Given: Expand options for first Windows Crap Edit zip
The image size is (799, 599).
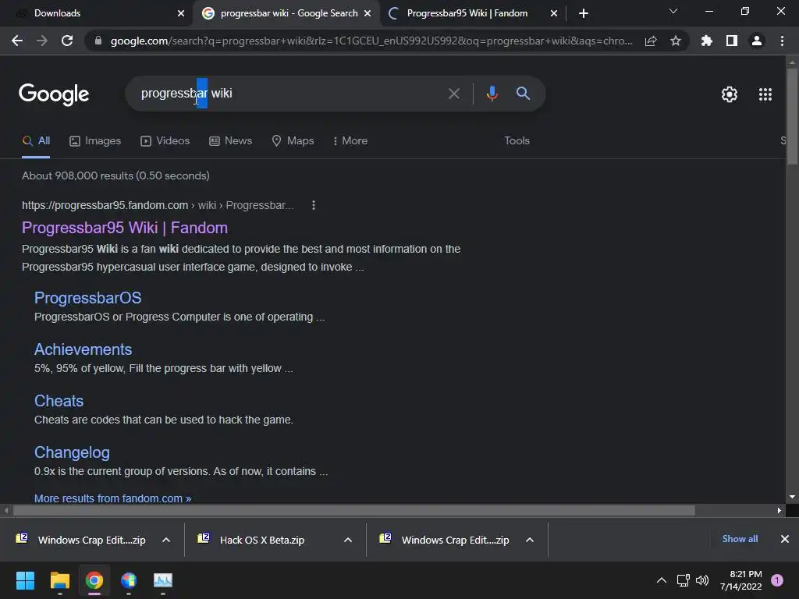Looking at the screenshot, I should 166,540.
